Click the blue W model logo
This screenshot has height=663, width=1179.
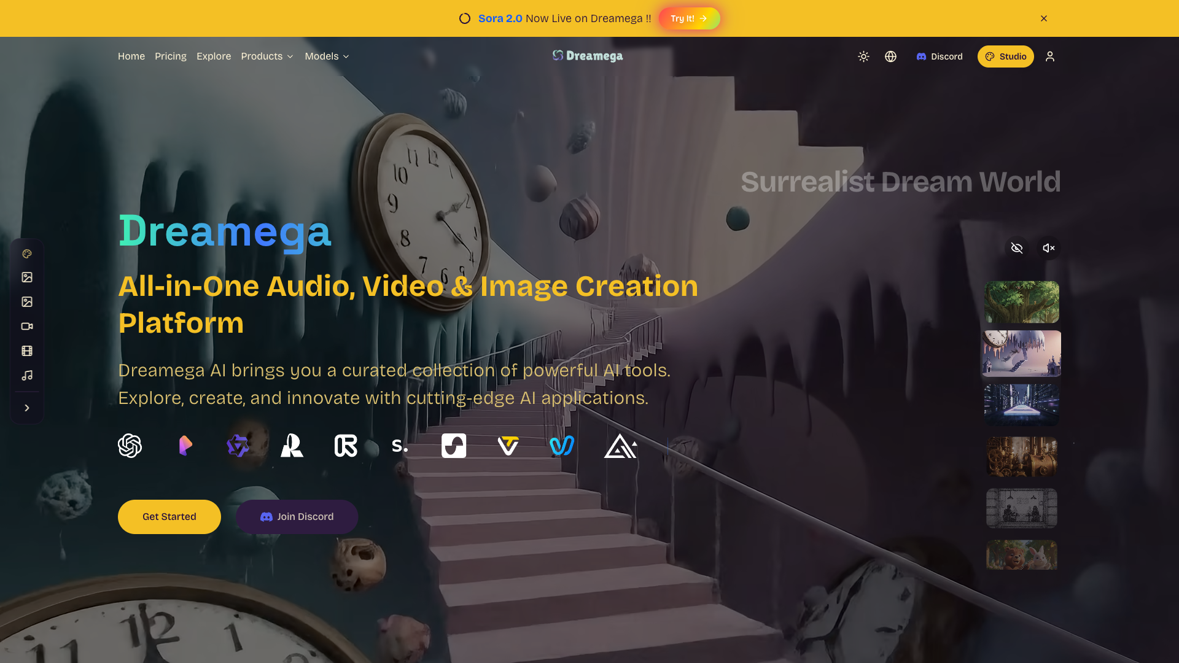pos(562,446)
